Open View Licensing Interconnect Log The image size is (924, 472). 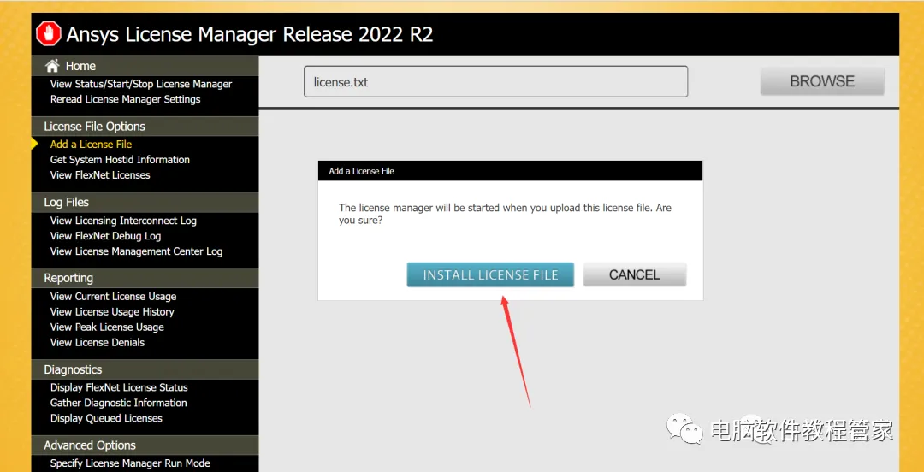coord(123,221)
